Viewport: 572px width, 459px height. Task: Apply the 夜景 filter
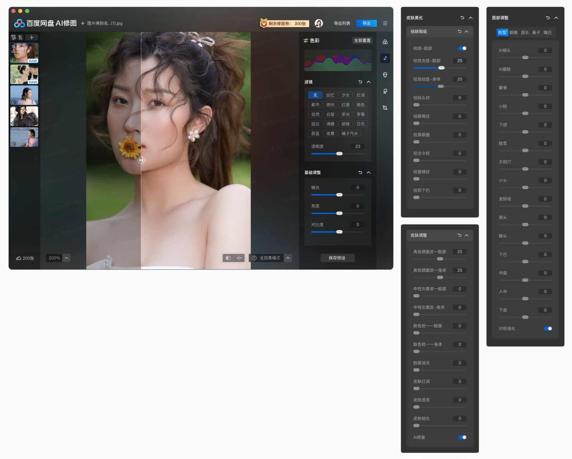coord(330,134)
